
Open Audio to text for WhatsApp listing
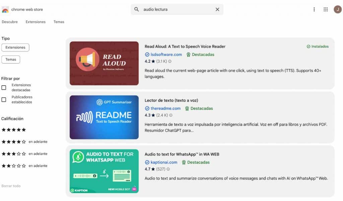[182, 154]
